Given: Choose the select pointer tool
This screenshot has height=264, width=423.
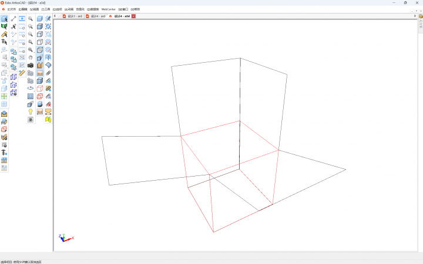Looking at the screenshot, I should point(4,19).
